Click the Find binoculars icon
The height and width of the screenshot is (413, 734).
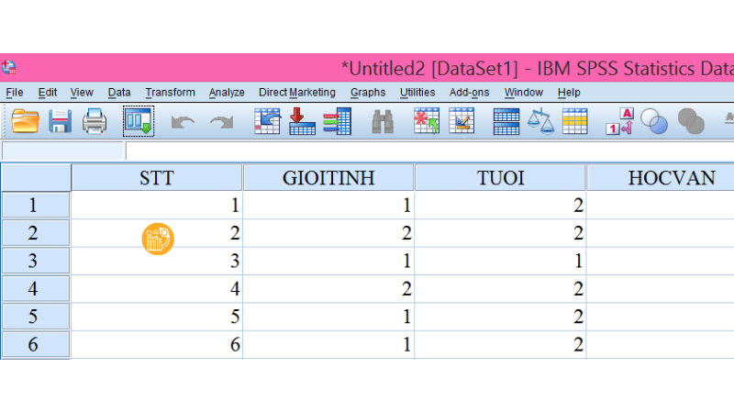(383, 122)
